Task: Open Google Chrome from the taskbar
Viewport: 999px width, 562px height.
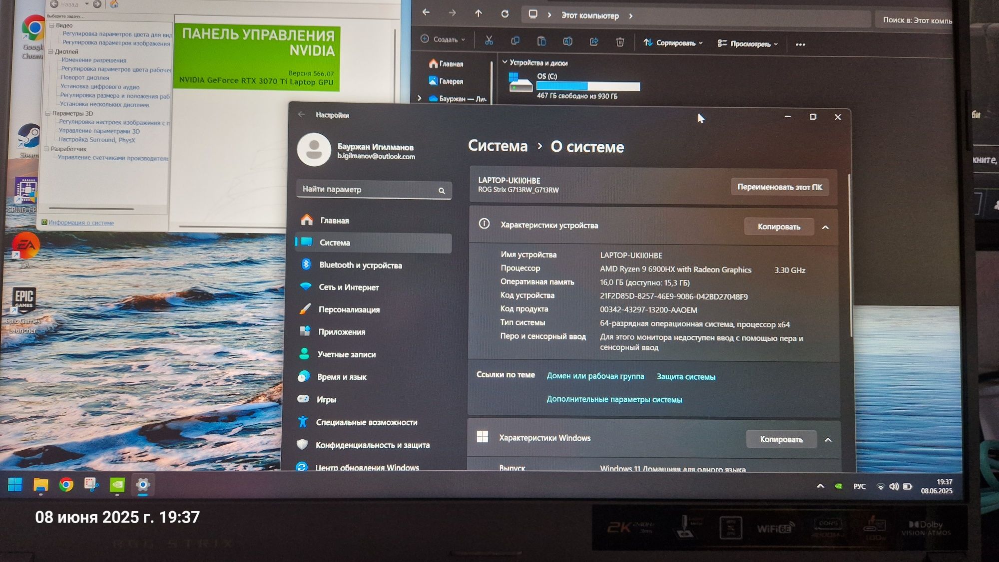Action: coord(66,485)
